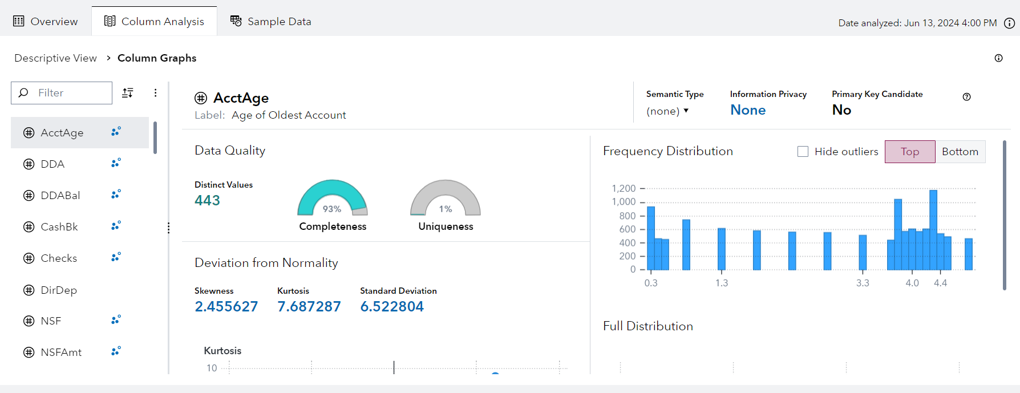The width and height of the screenshot is (1020, 393).
Task: Open the vertical three-dot options menu
Action: pyautogui.click(x=155, y=93)
